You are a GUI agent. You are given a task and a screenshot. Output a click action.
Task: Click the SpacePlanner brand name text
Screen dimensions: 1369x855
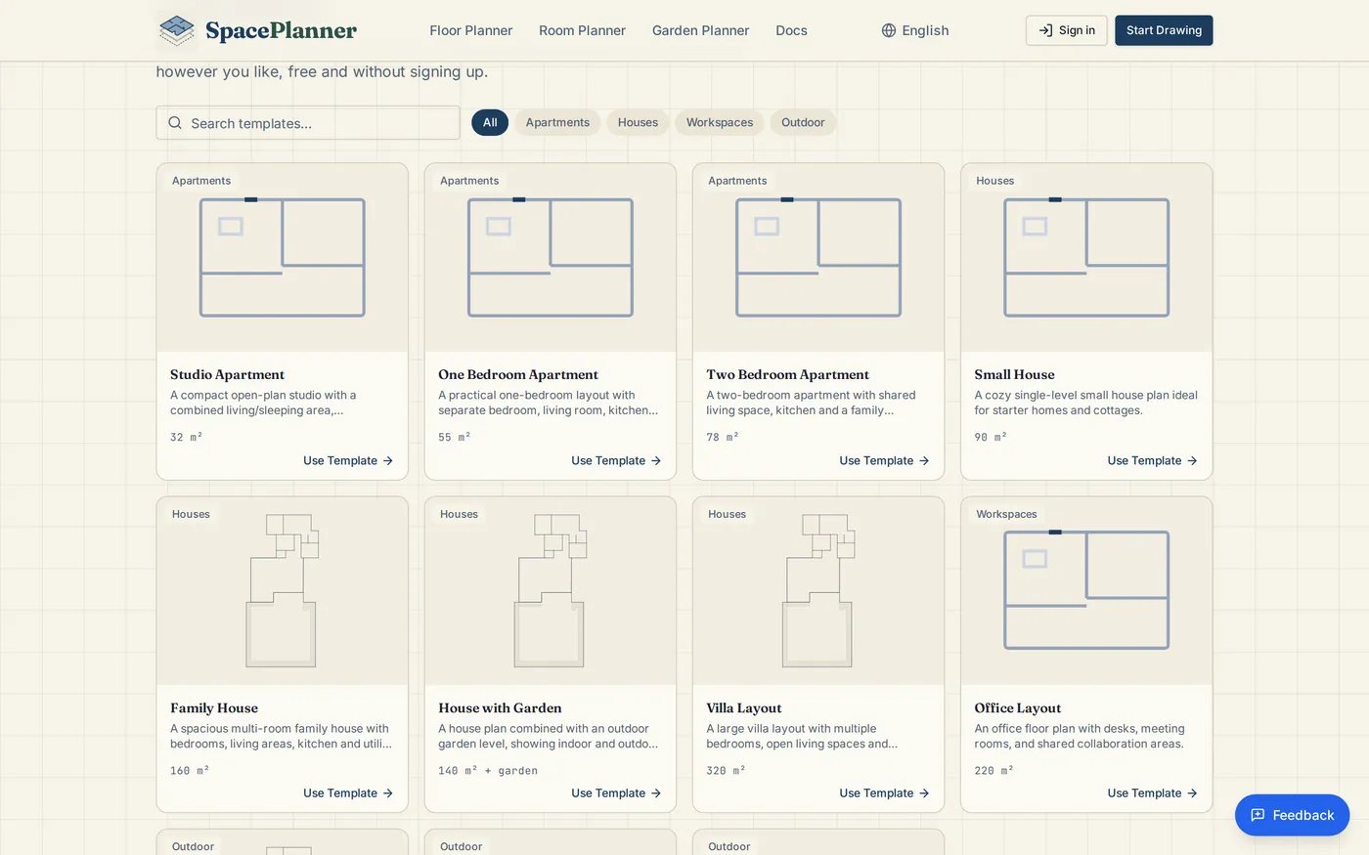(281, 30)
